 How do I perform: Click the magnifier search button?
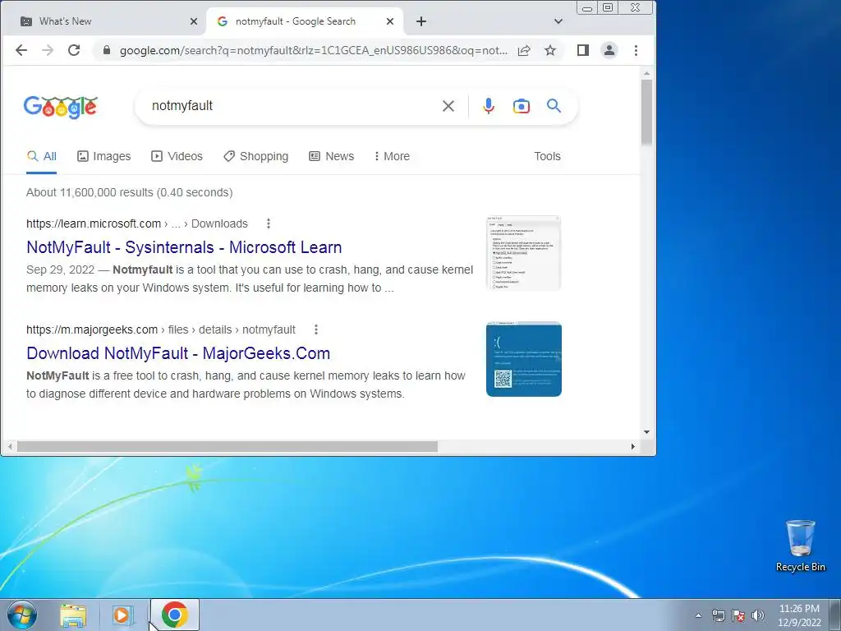click(x=554, y=106)
